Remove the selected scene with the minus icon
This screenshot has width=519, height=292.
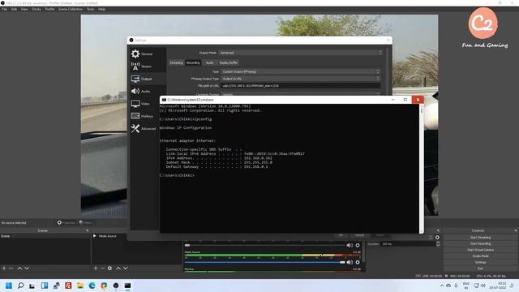coord(11,268)
